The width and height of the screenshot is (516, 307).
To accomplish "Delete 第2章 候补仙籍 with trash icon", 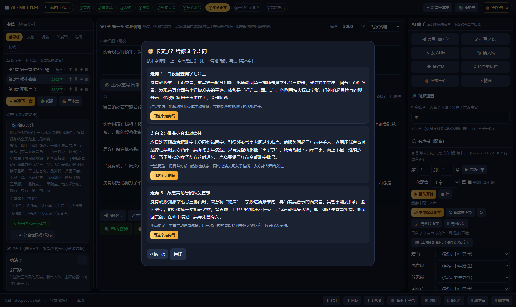I will point(86,79).
